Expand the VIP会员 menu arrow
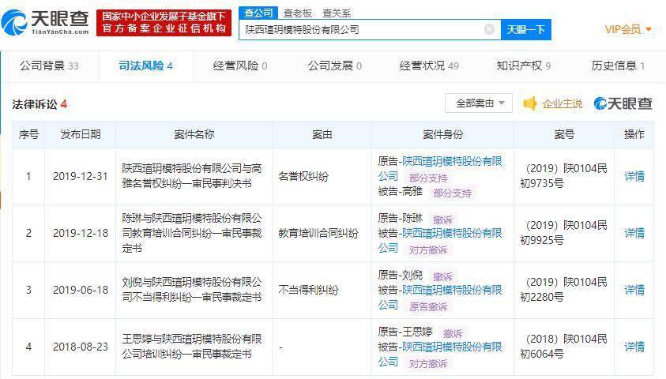 (648, 29)
